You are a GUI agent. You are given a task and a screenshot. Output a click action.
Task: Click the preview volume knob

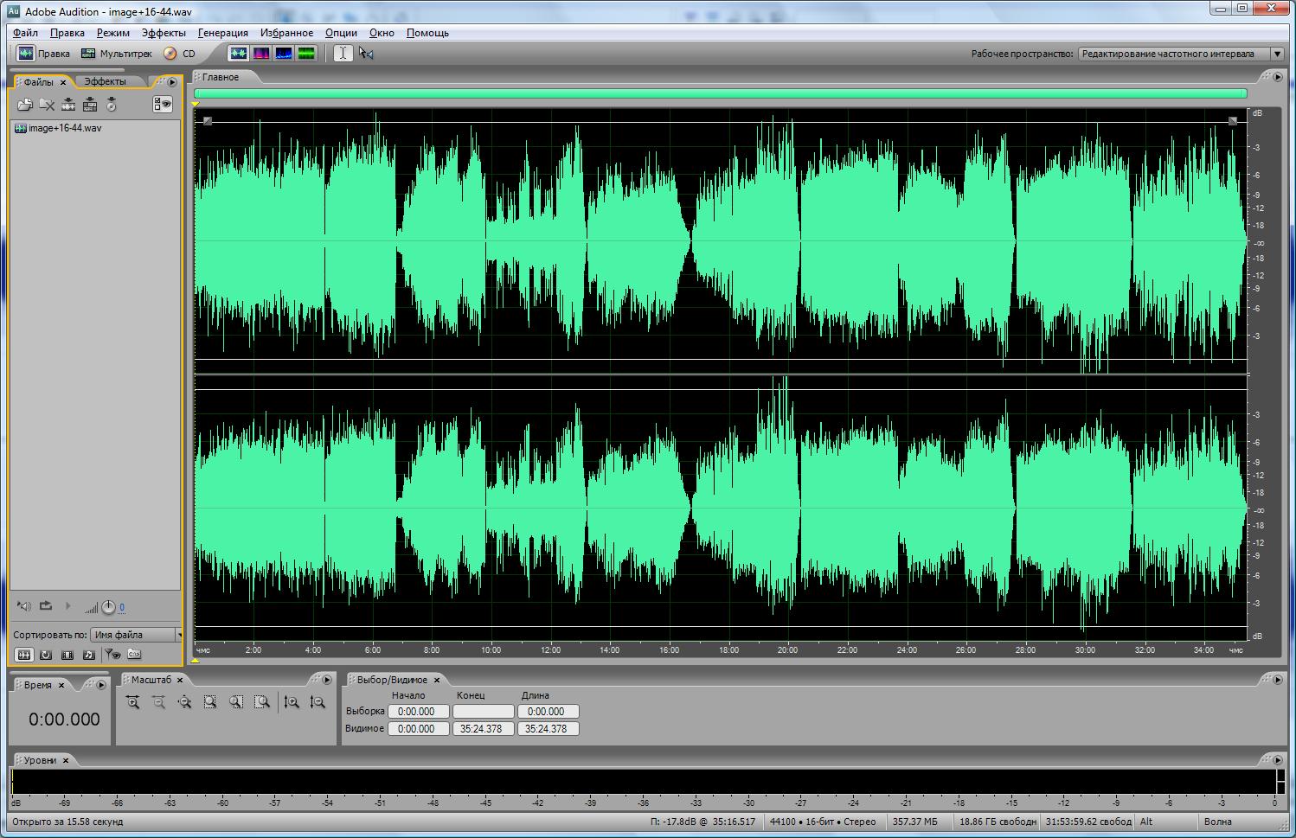pyautogui.click(x=108, y=607)
